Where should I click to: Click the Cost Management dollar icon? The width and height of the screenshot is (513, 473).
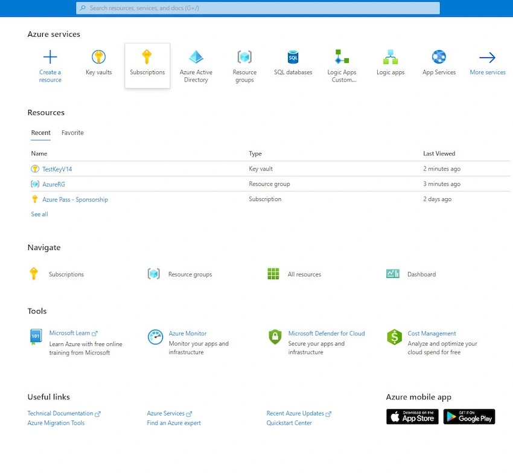(394, 336)
